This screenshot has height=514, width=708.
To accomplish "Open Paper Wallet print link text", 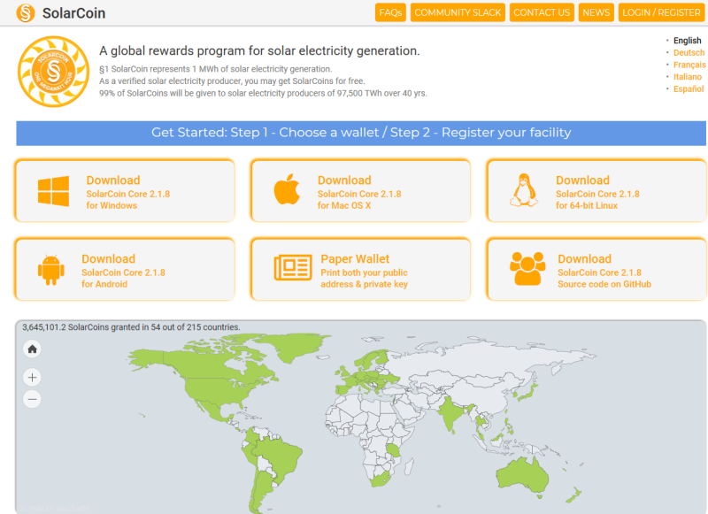I will [x=364, y=272].
